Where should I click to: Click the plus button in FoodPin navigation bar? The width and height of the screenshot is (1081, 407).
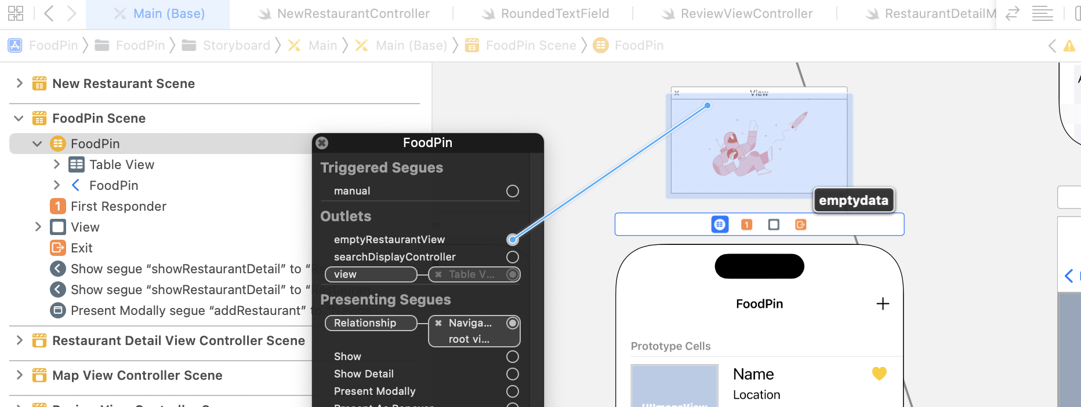click(882, 304)
